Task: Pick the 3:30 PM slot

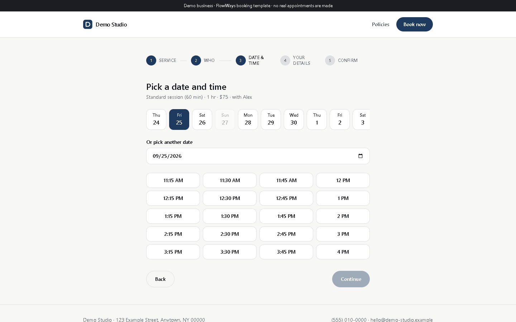Action: 230,252
